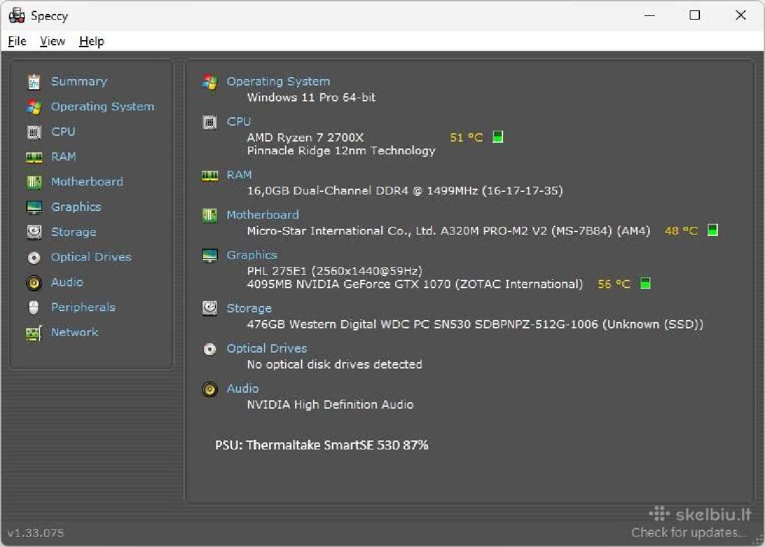Click the Graphics monitor icon in summary pane
The image size is (765, 547).
point(210,256)
